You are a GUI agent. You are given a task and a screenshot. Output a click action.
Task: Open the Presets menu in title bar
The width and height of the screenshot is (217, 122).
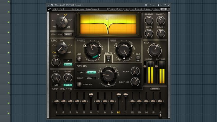click(153, 5)
